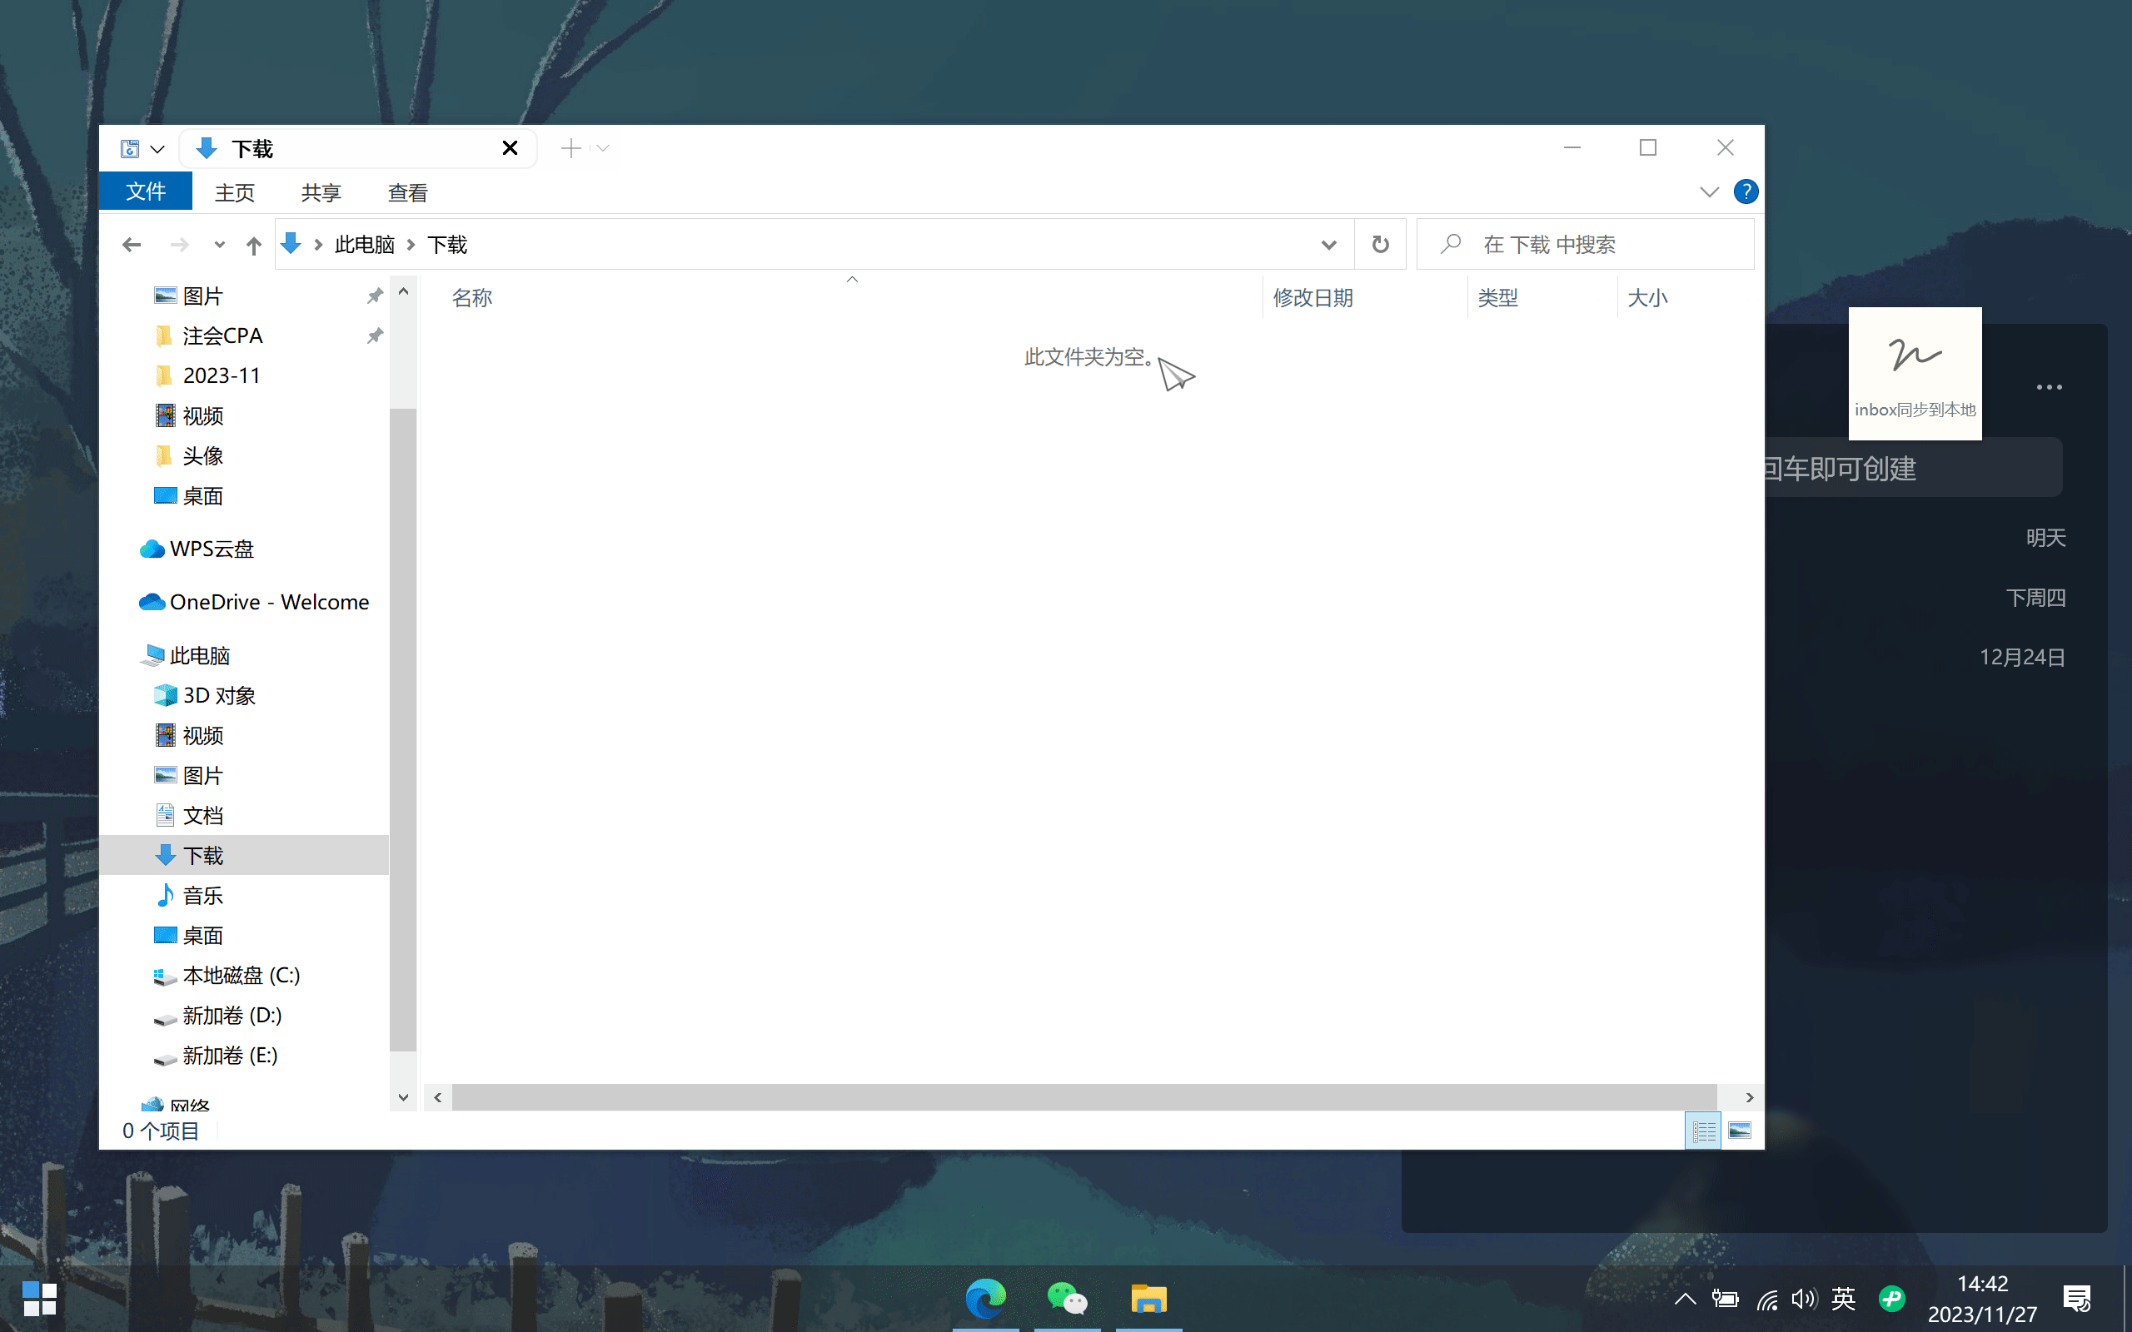Open the notification center icon

coord(2077,1299)
